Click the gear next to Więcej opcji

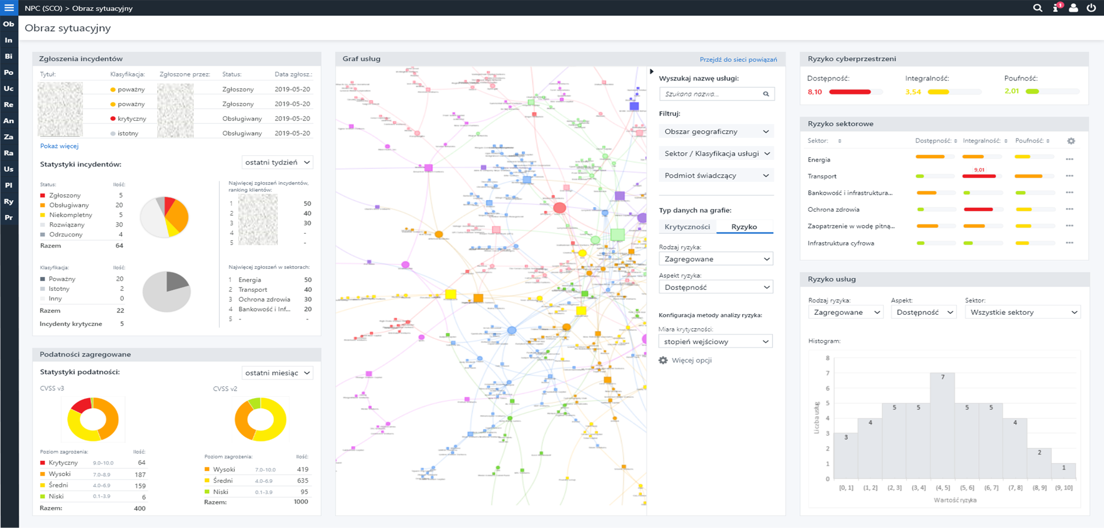click(663, 360)
